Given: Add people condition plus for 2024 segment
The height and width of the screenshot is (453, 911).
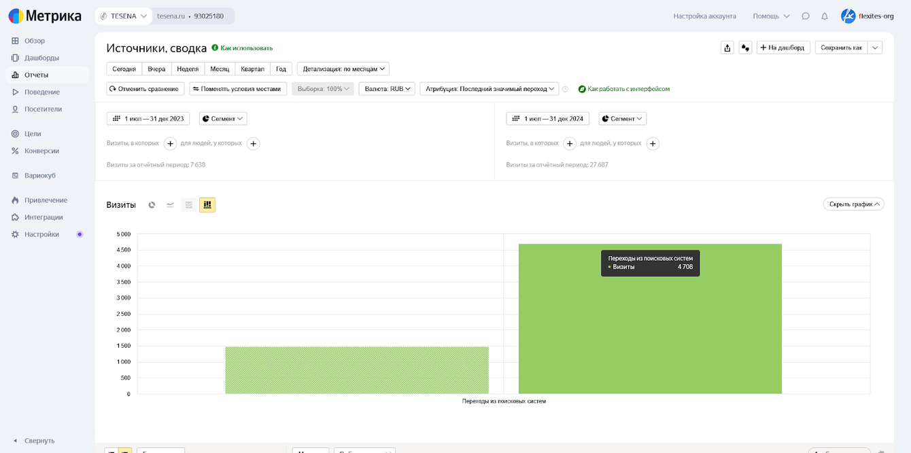Looking at the screenshot, I should [x=653, y=143].
